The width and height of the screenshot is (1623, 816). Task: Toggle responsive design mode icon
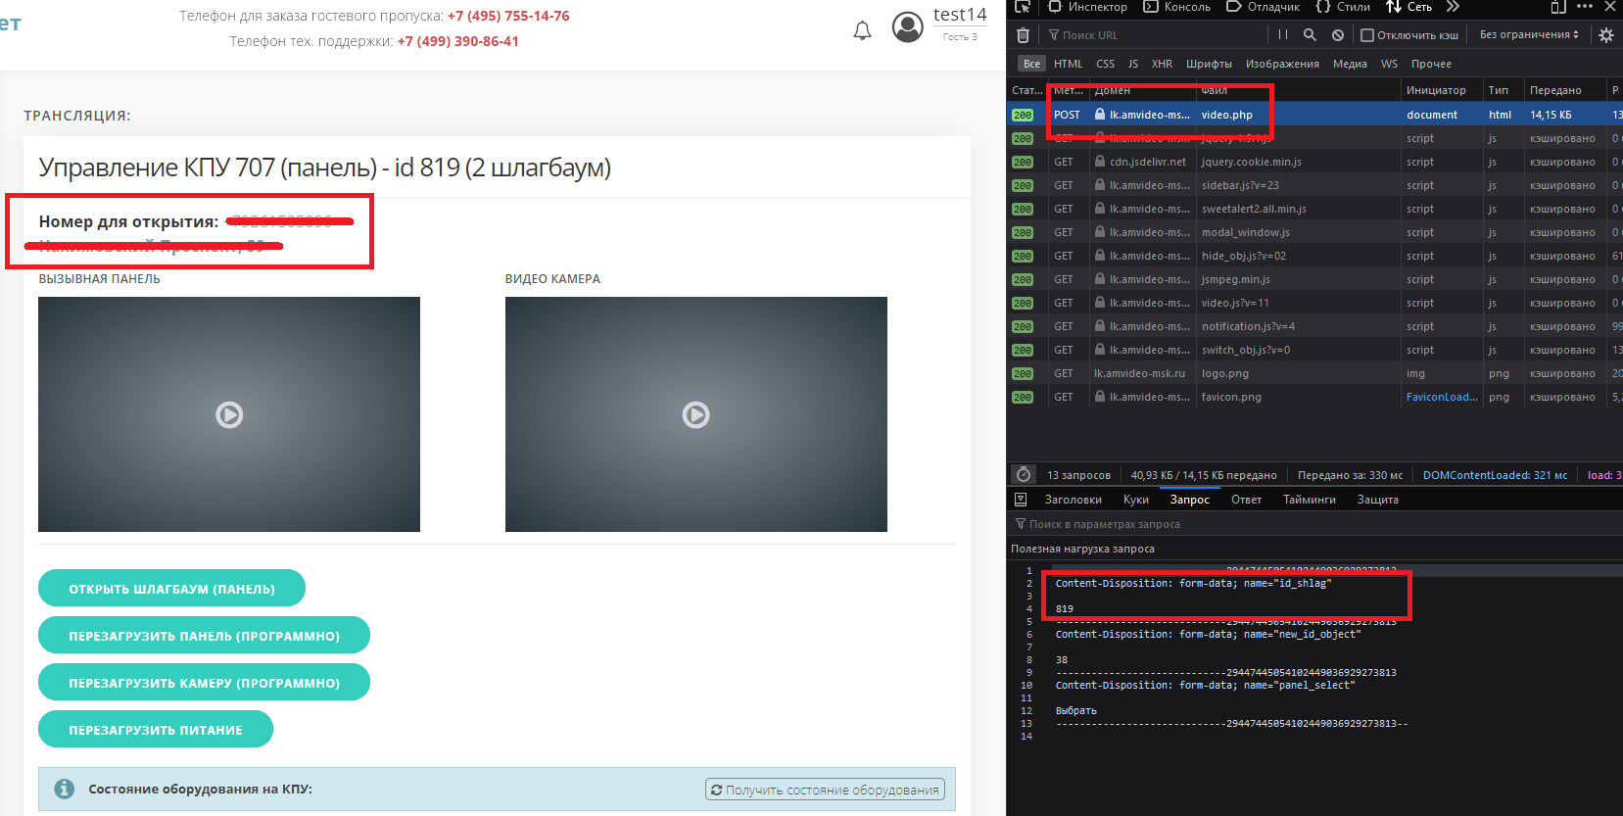pos(1558,7)
